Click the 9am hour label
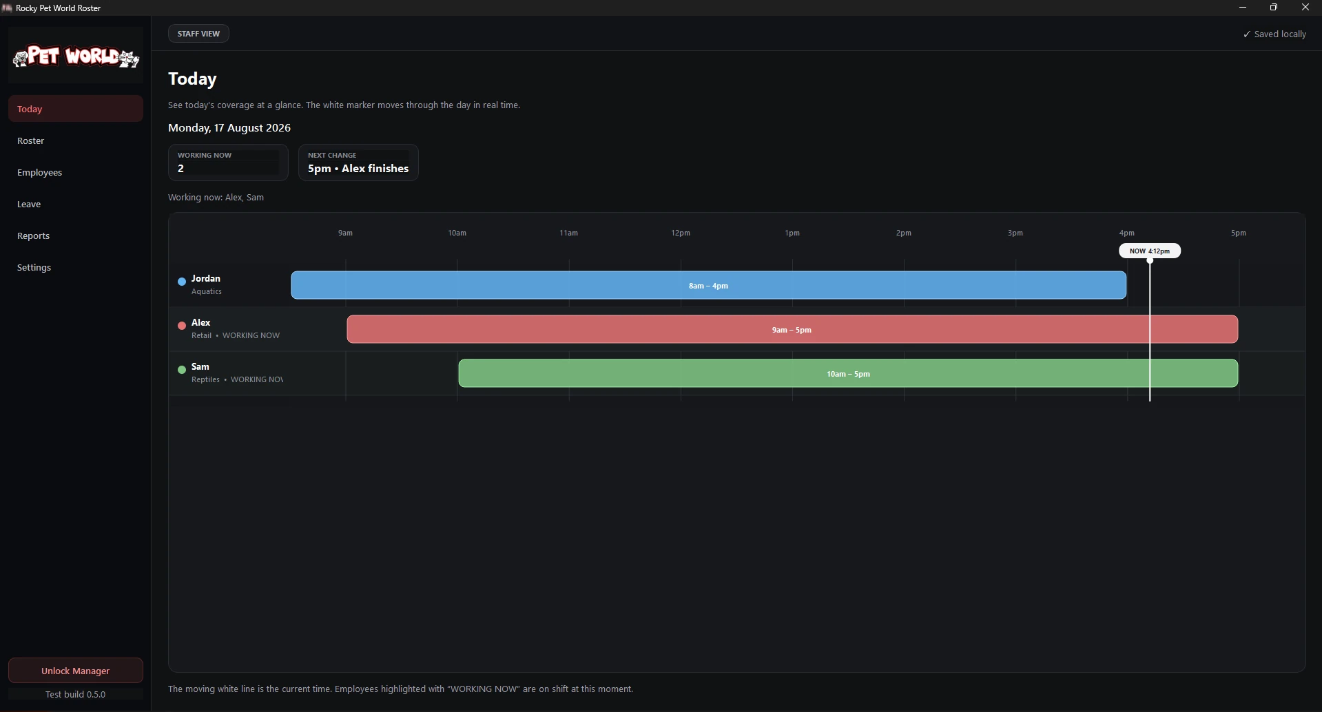 (345, 233)
